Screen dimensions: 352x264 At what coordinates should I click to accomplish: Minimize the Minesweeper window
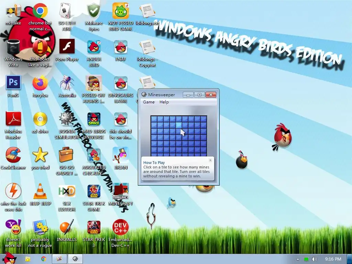(x=188, y=95)
